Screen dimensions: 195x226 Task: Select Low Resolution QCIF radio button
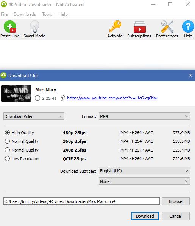(7, 159)
